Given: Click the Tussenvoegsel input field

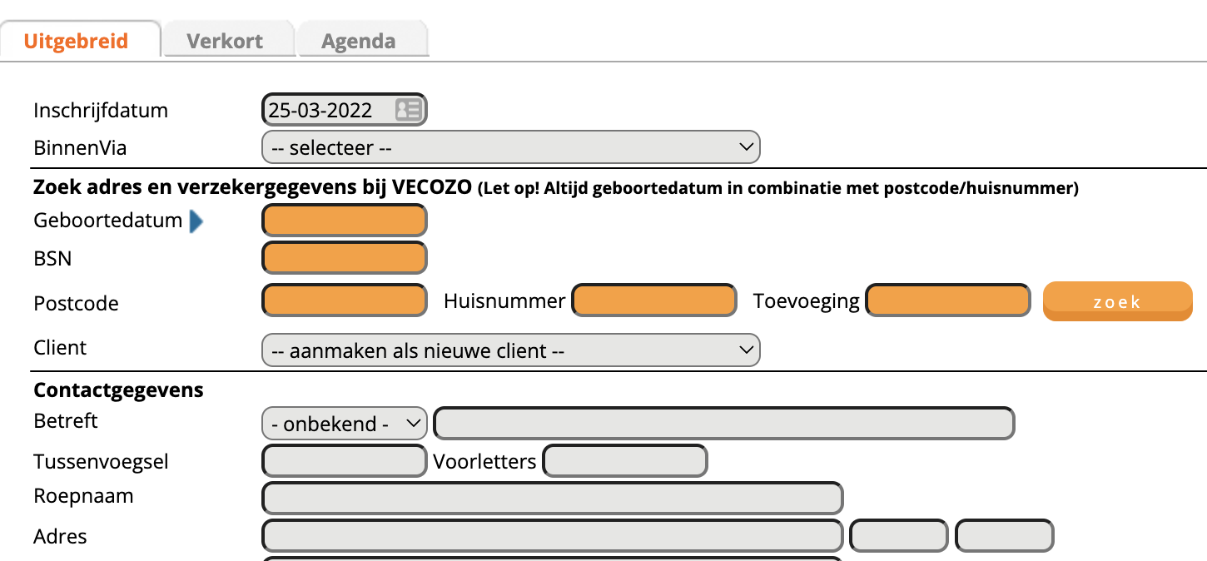Looking at the screenshot, I should (344, 461).
